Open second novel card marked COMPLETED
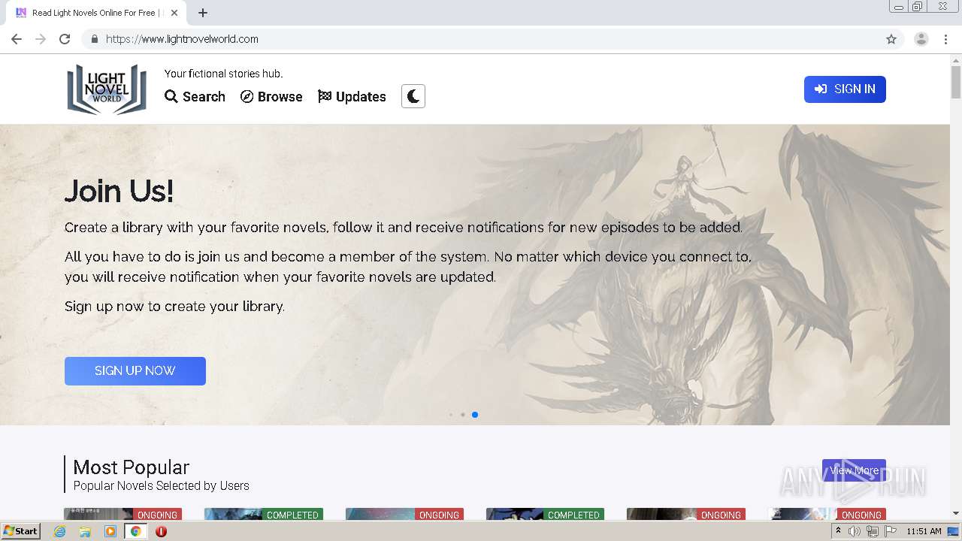 tap(263, 514)
